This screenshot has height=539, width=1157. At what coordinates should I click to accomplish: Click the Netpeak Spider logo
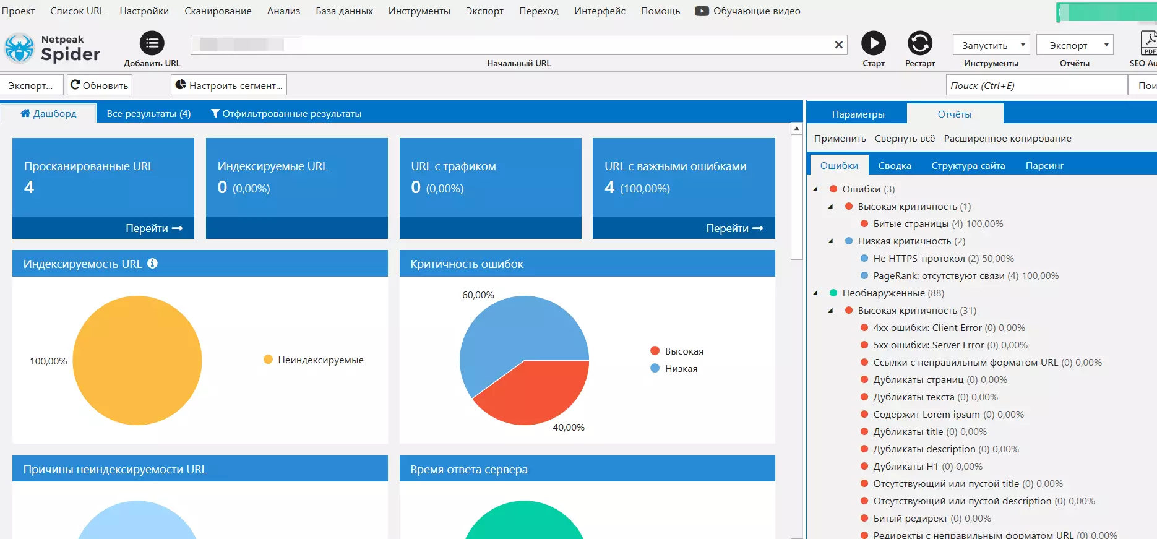point(52,48)
